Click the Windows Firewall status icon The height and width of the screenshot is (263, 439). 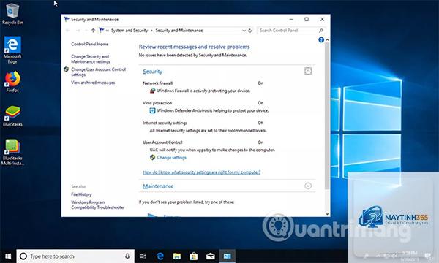coord(152,91)
